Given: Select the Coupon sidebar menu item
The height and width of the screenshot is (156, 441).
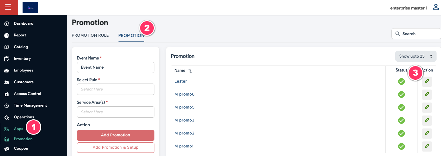Looking at the screenshot, I should 21,148.
